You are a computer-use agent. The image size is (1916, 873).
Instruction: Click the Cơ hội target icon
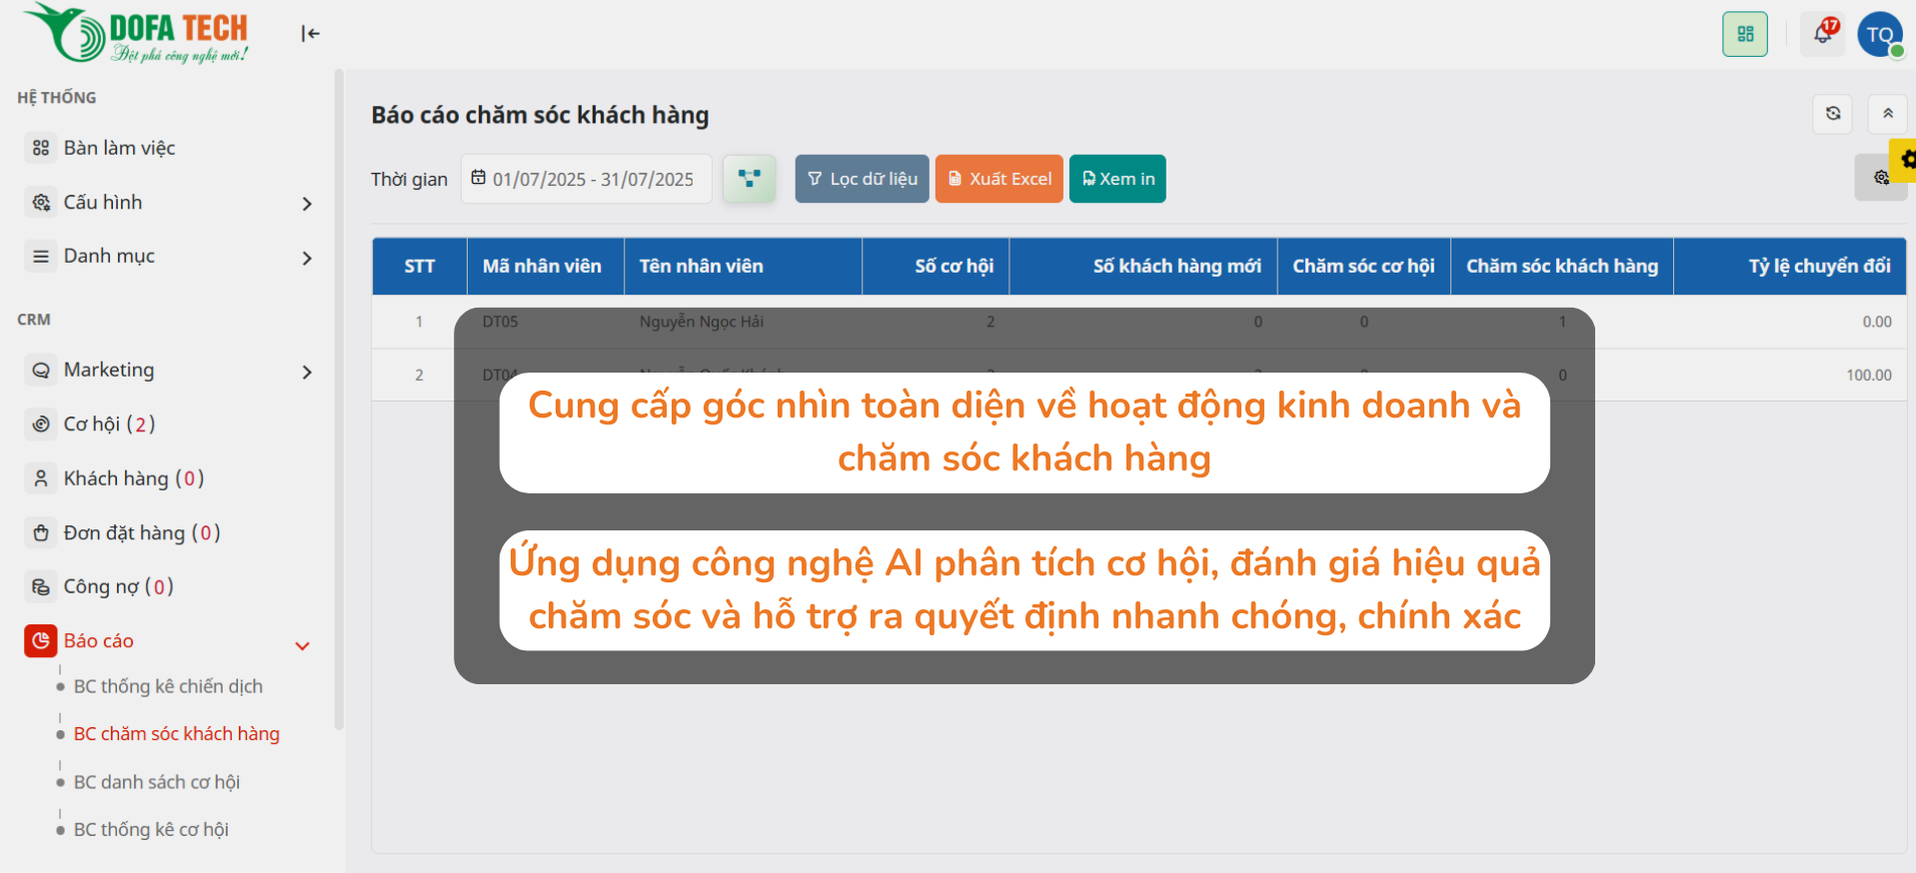[41, 425]
